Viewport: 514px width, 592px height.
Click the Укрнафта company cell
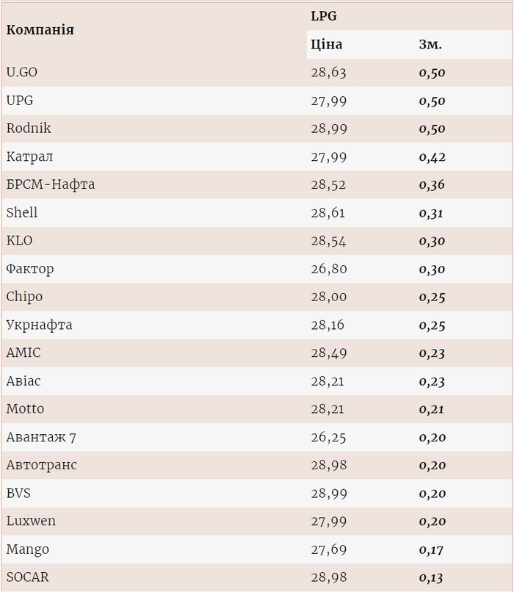click(x=39, y=325)
